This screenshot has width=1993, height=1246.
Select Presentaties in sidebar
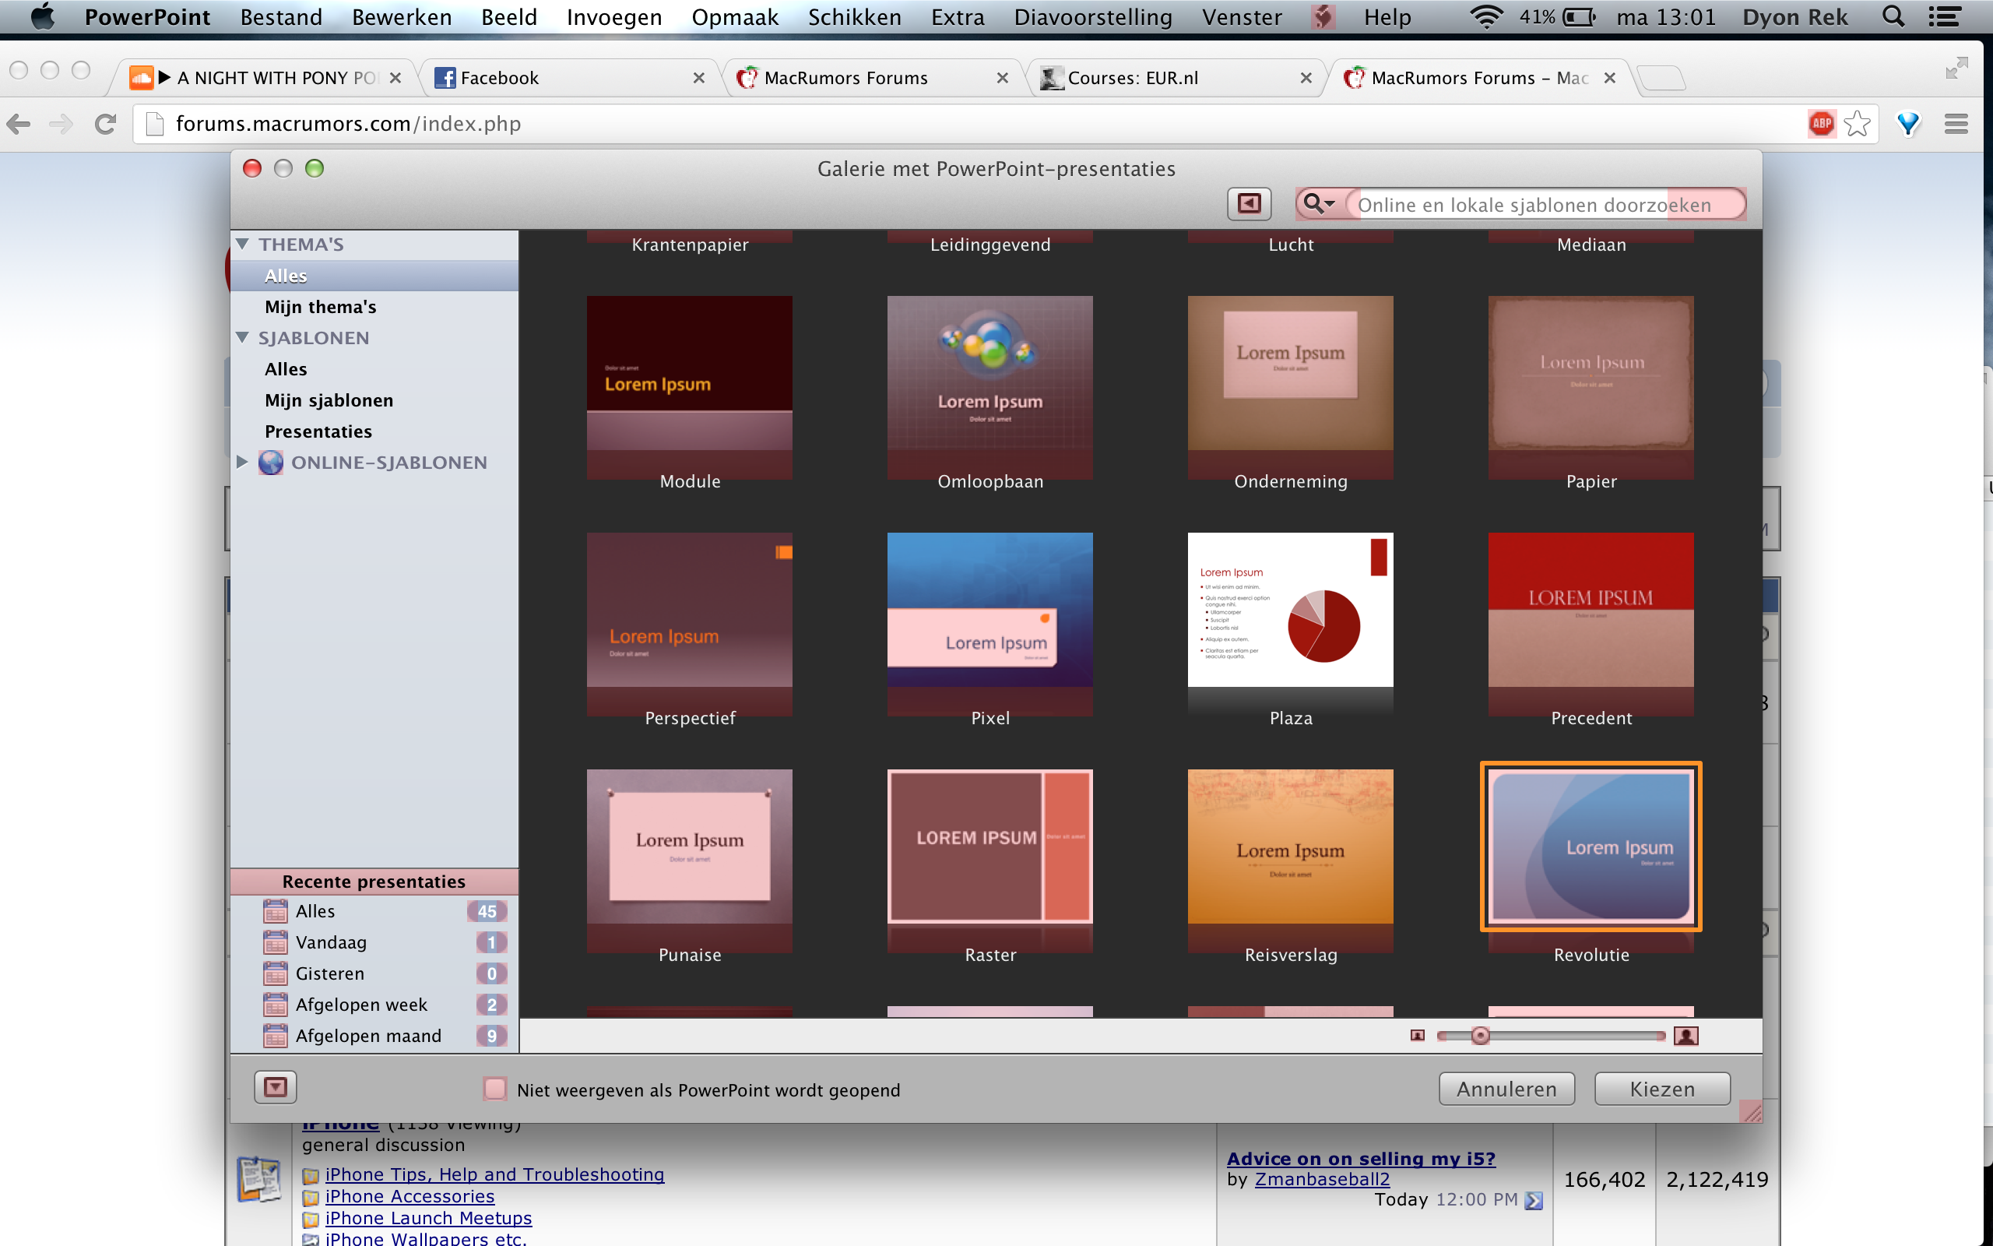click(x=318, y=431)
